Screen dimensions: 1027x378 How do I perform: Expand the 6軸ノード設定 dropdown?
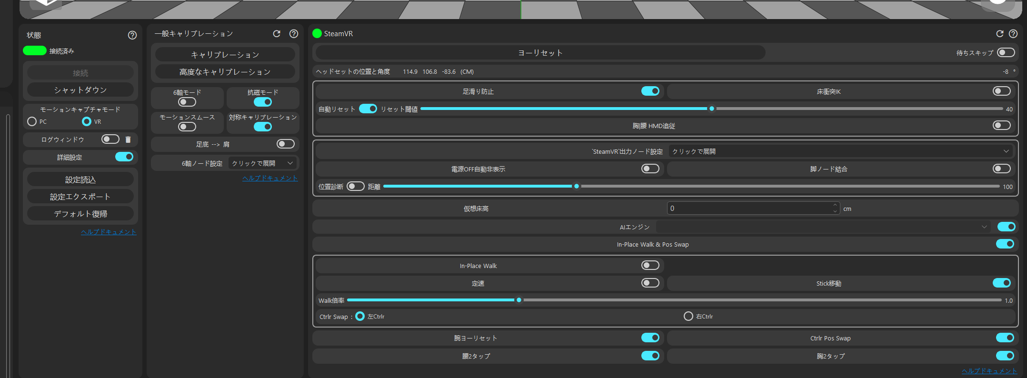[262, 163]
